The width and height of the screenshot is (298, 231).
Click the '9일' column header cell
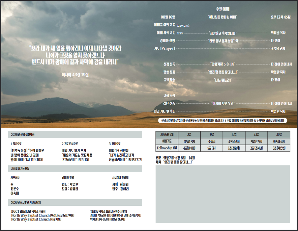[x=212, y=134]
